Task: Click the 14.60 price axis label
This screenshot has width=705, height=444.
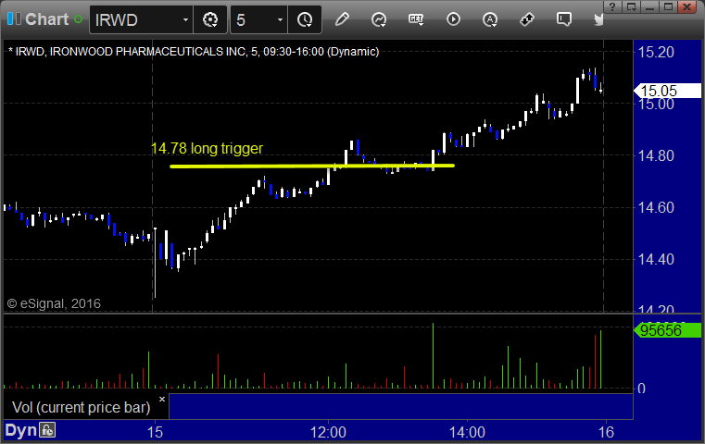Action: (657, 207)
